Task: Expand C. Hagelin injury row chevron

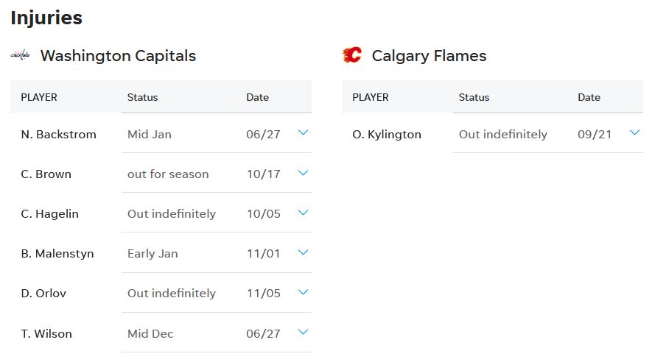Action: pyautogui.click(x=303, y=213)
